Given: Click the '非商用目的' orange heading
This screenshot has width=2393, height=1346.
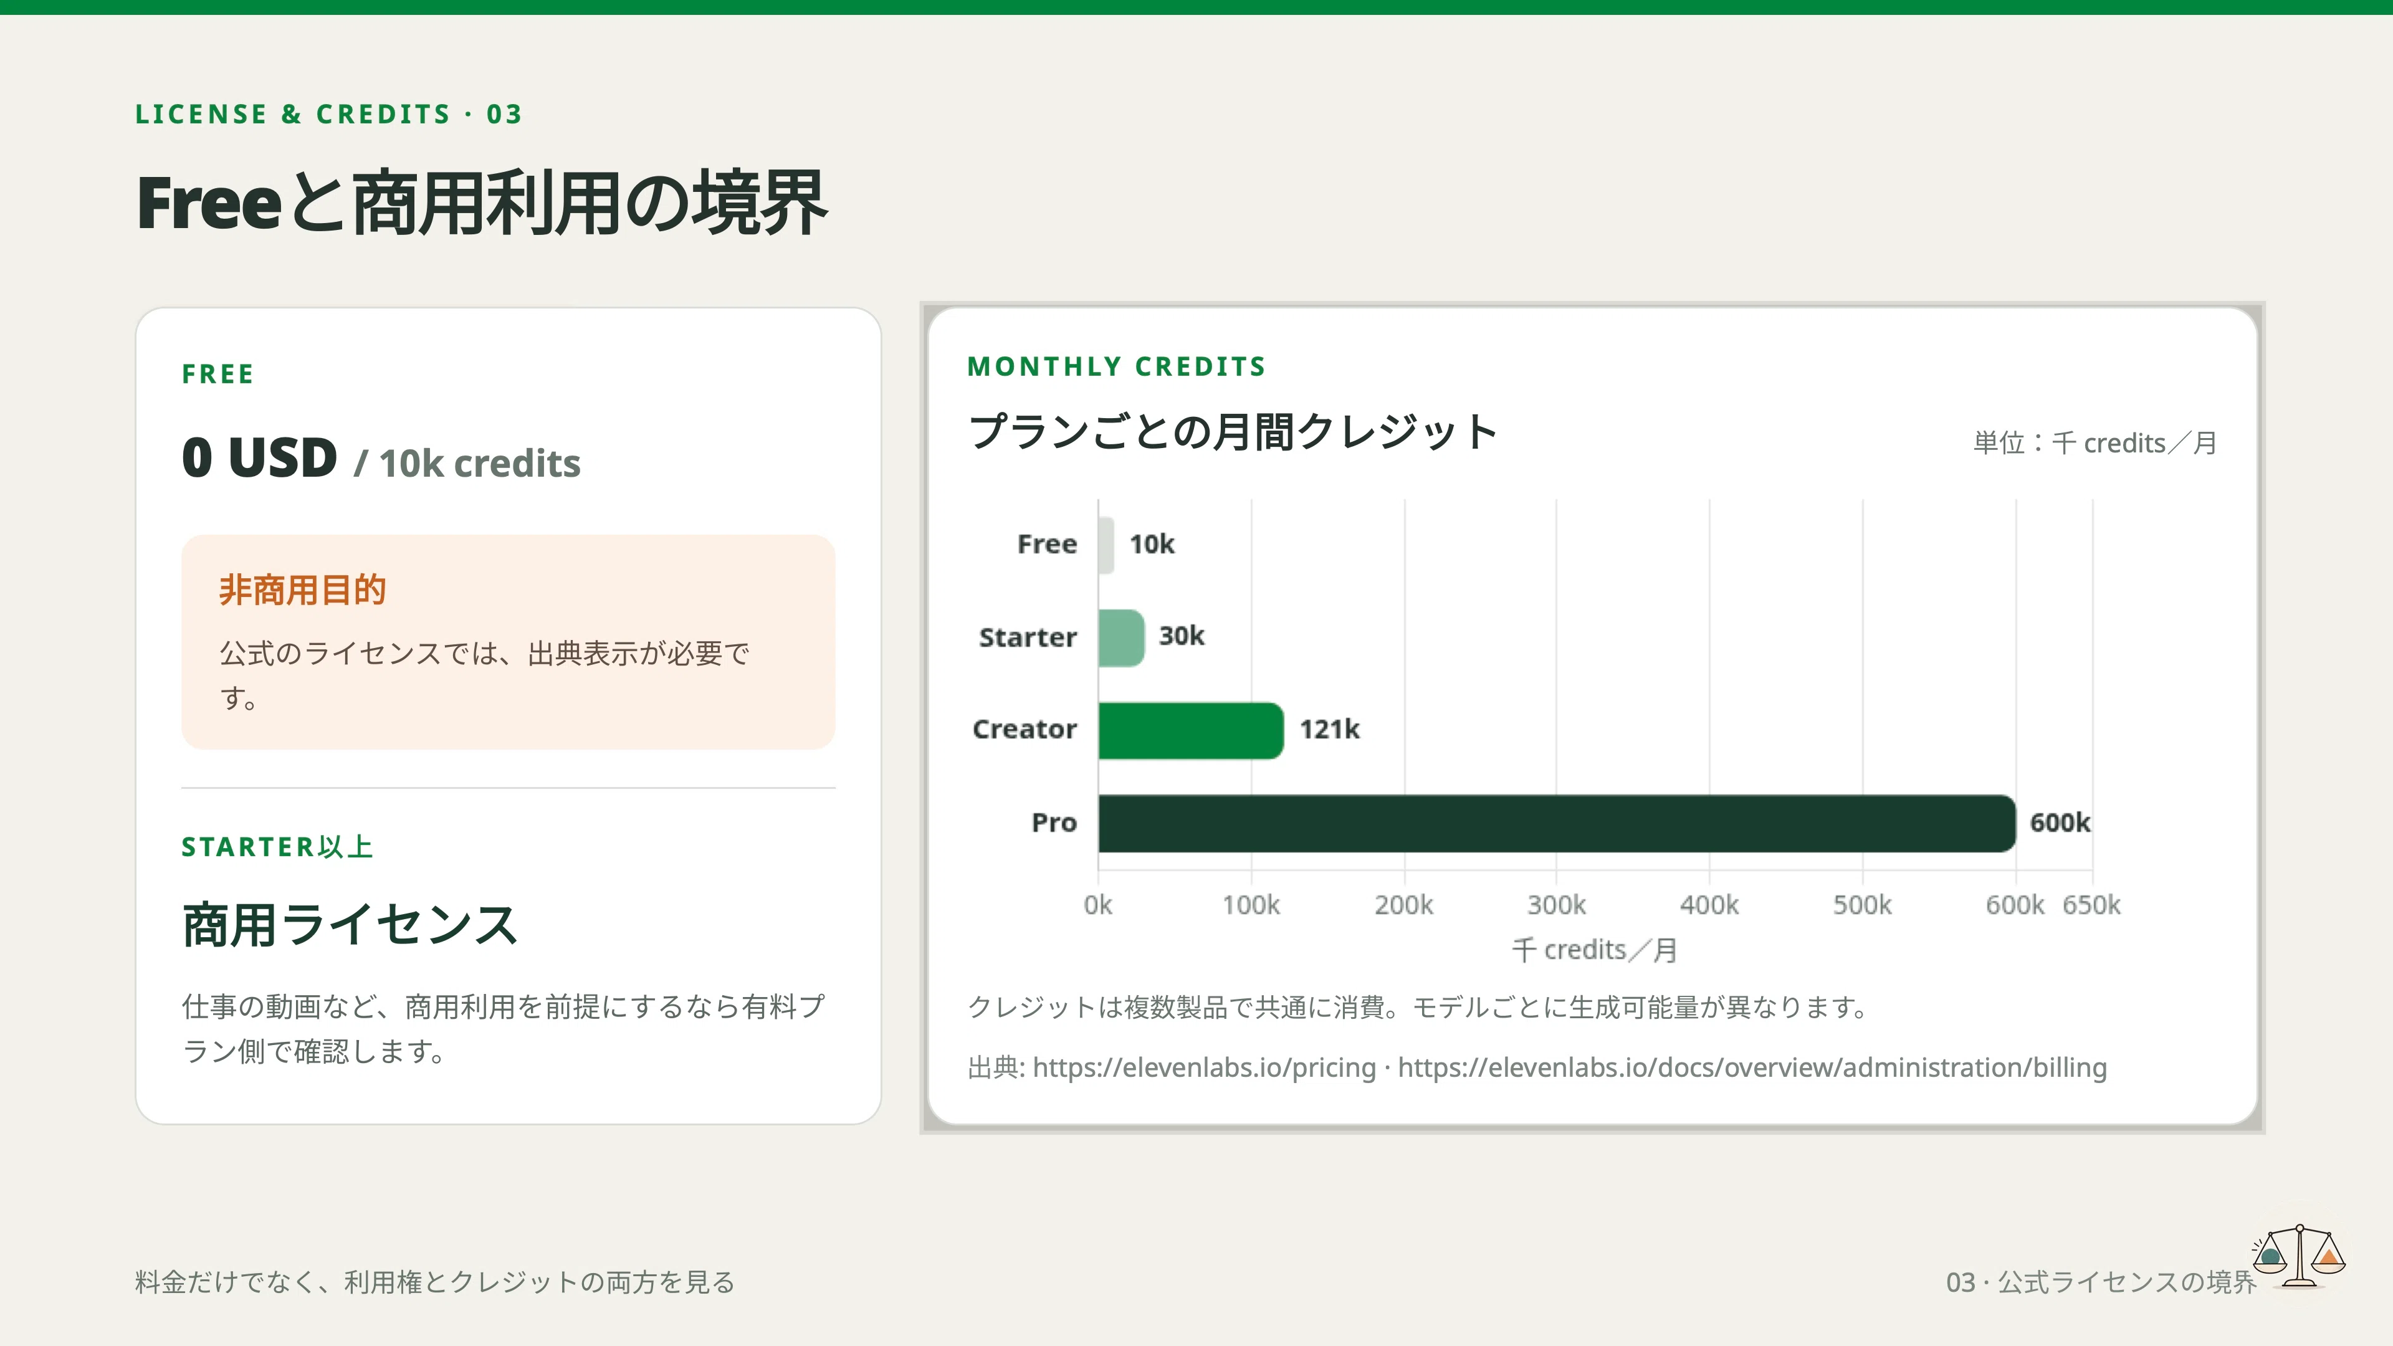Looking at the screenshot, I should (303, 590).
